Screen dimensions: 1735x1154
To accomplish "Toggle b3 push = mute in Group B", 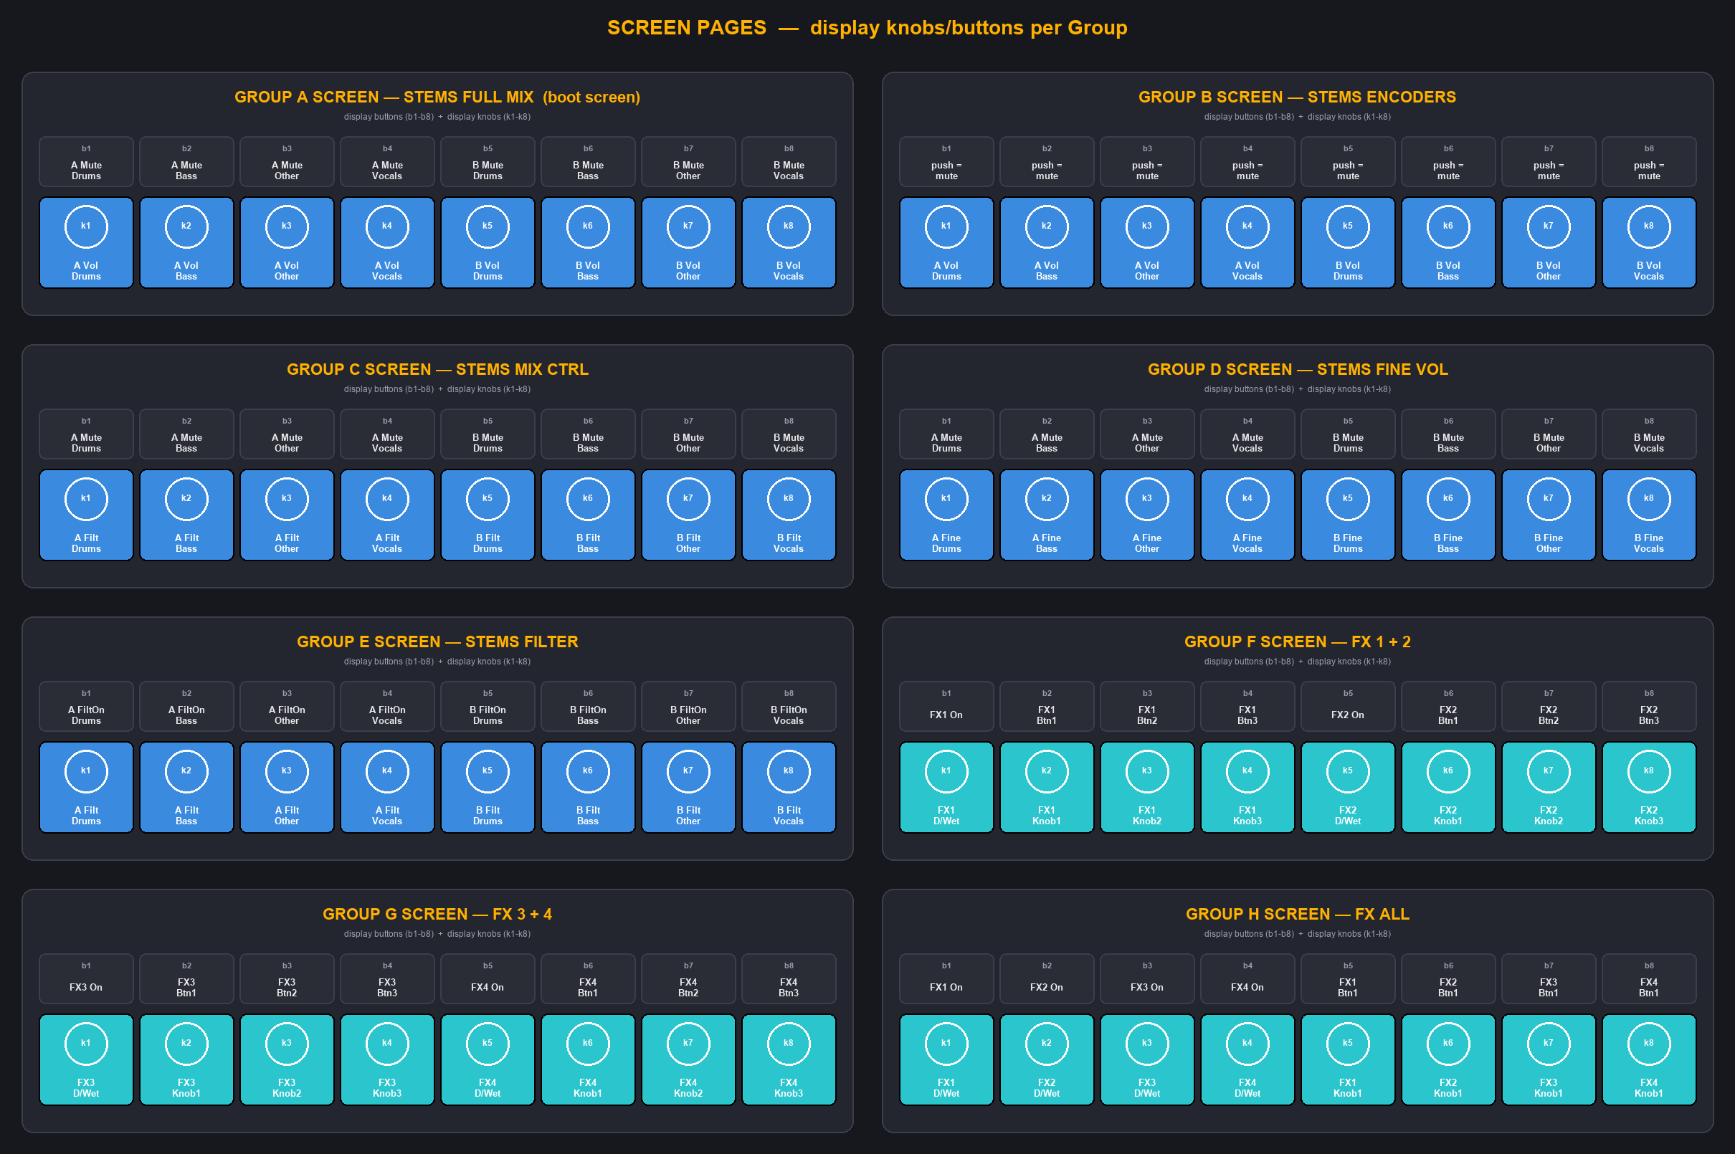I will point(1147,161).
